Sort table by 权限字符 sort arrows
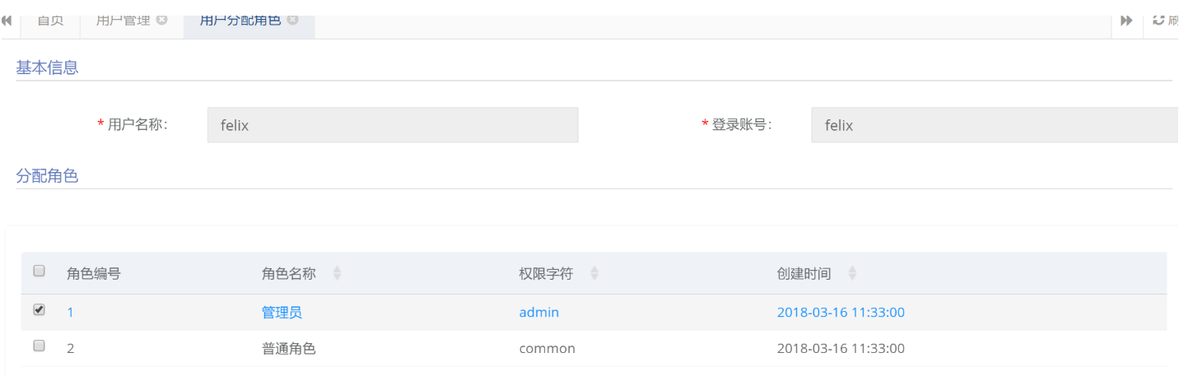The width and height of the screenshot is (1193, 376). click(x=594, y=274)
